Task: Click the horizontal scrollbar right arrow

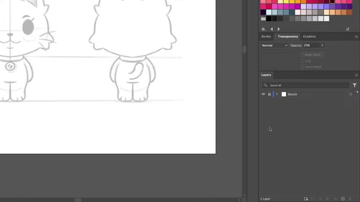Action: click(x=239, y=200)
